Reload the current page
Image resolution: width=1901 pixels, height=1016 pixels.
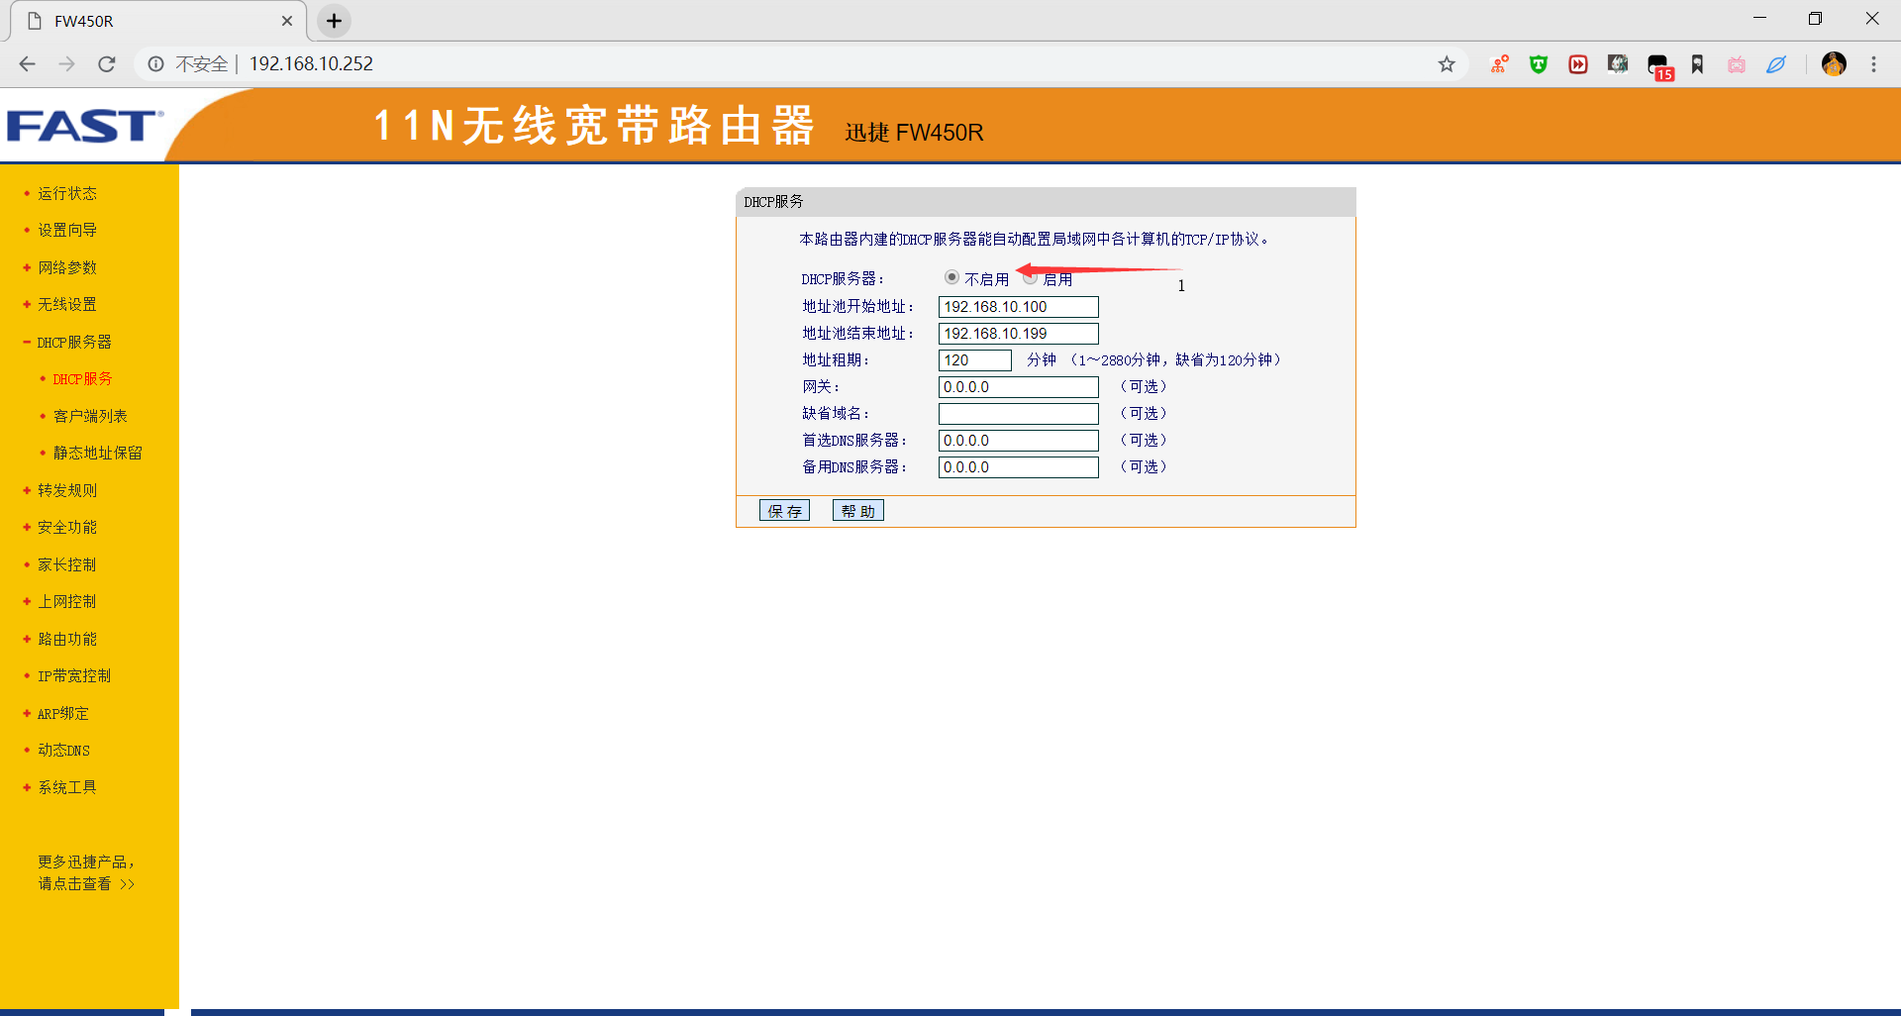pyautogui.click(x=106, y=63)
